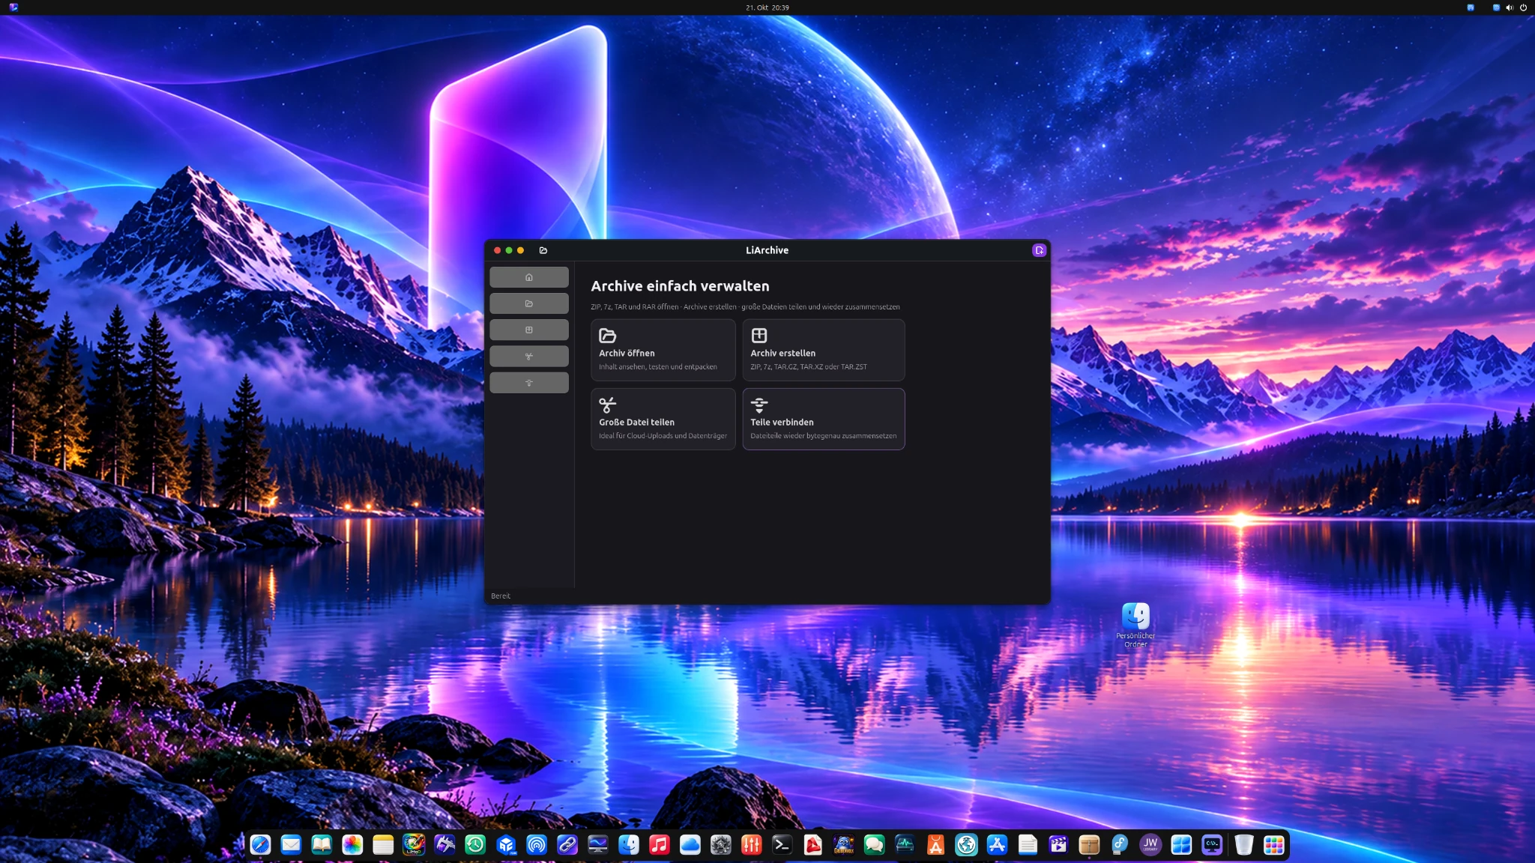This screenshot has height=863, width=1535.
Task: Open the red Music app in dock
Action: pos(659,845)
